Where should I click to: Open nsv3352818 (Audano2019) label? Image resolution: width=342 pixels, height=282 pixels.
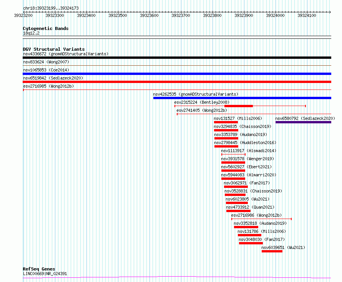tap(260, 223)
